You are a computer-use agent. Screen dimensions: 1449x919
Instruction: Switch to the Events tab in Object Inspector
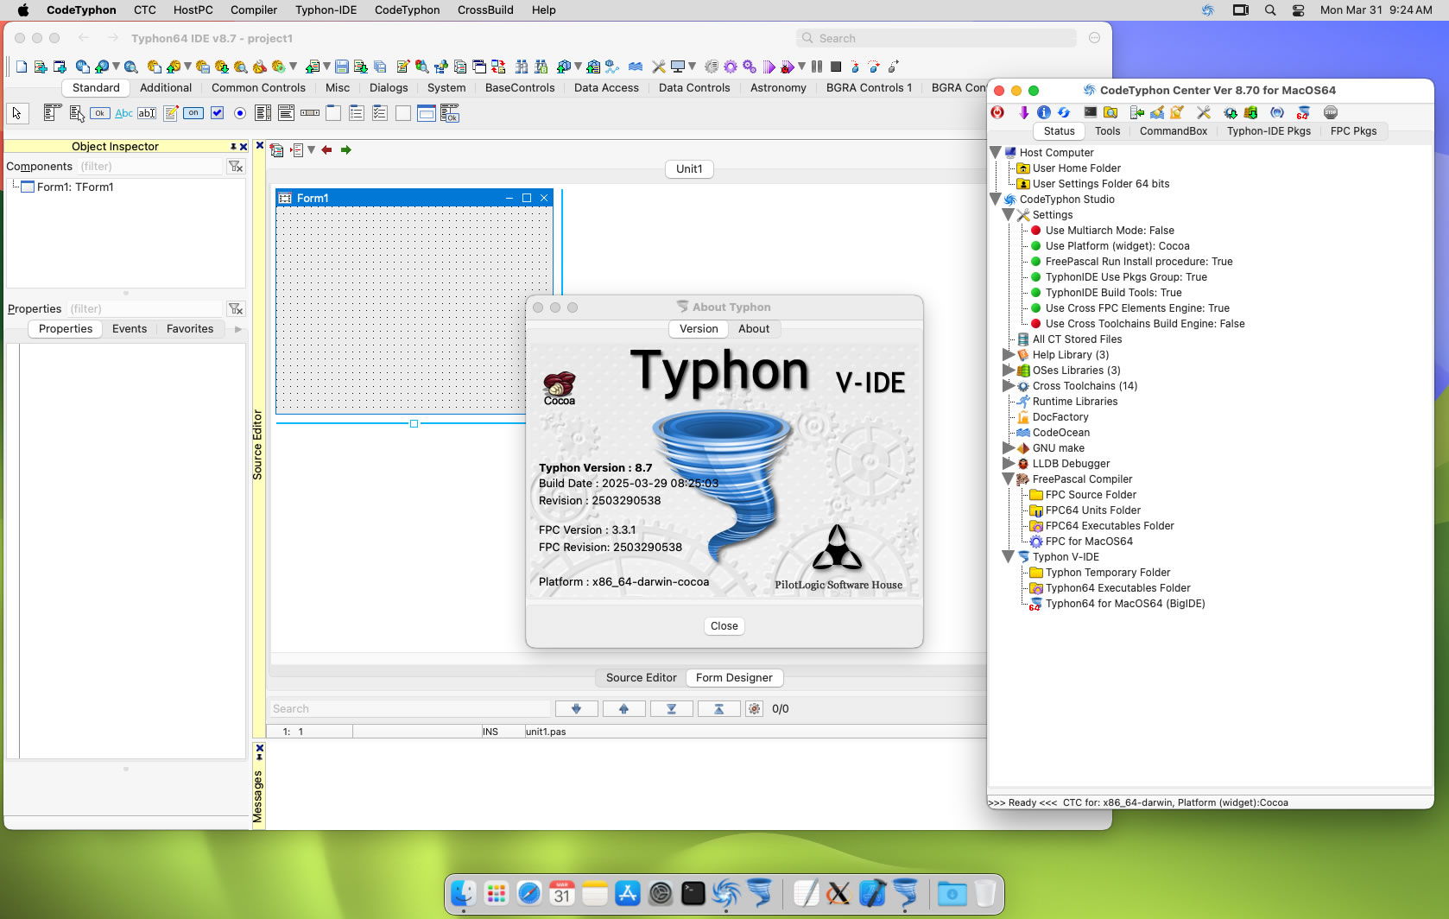(130, 329)
